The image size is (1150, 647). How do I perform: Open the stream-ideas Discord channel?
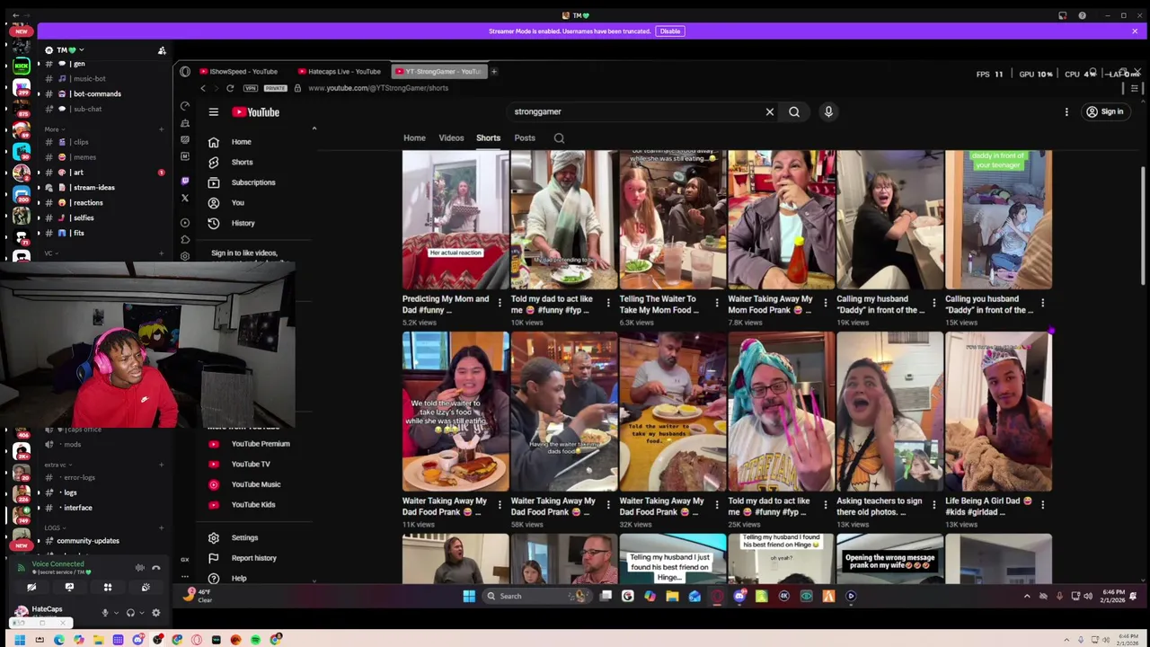tap(94, 188)
